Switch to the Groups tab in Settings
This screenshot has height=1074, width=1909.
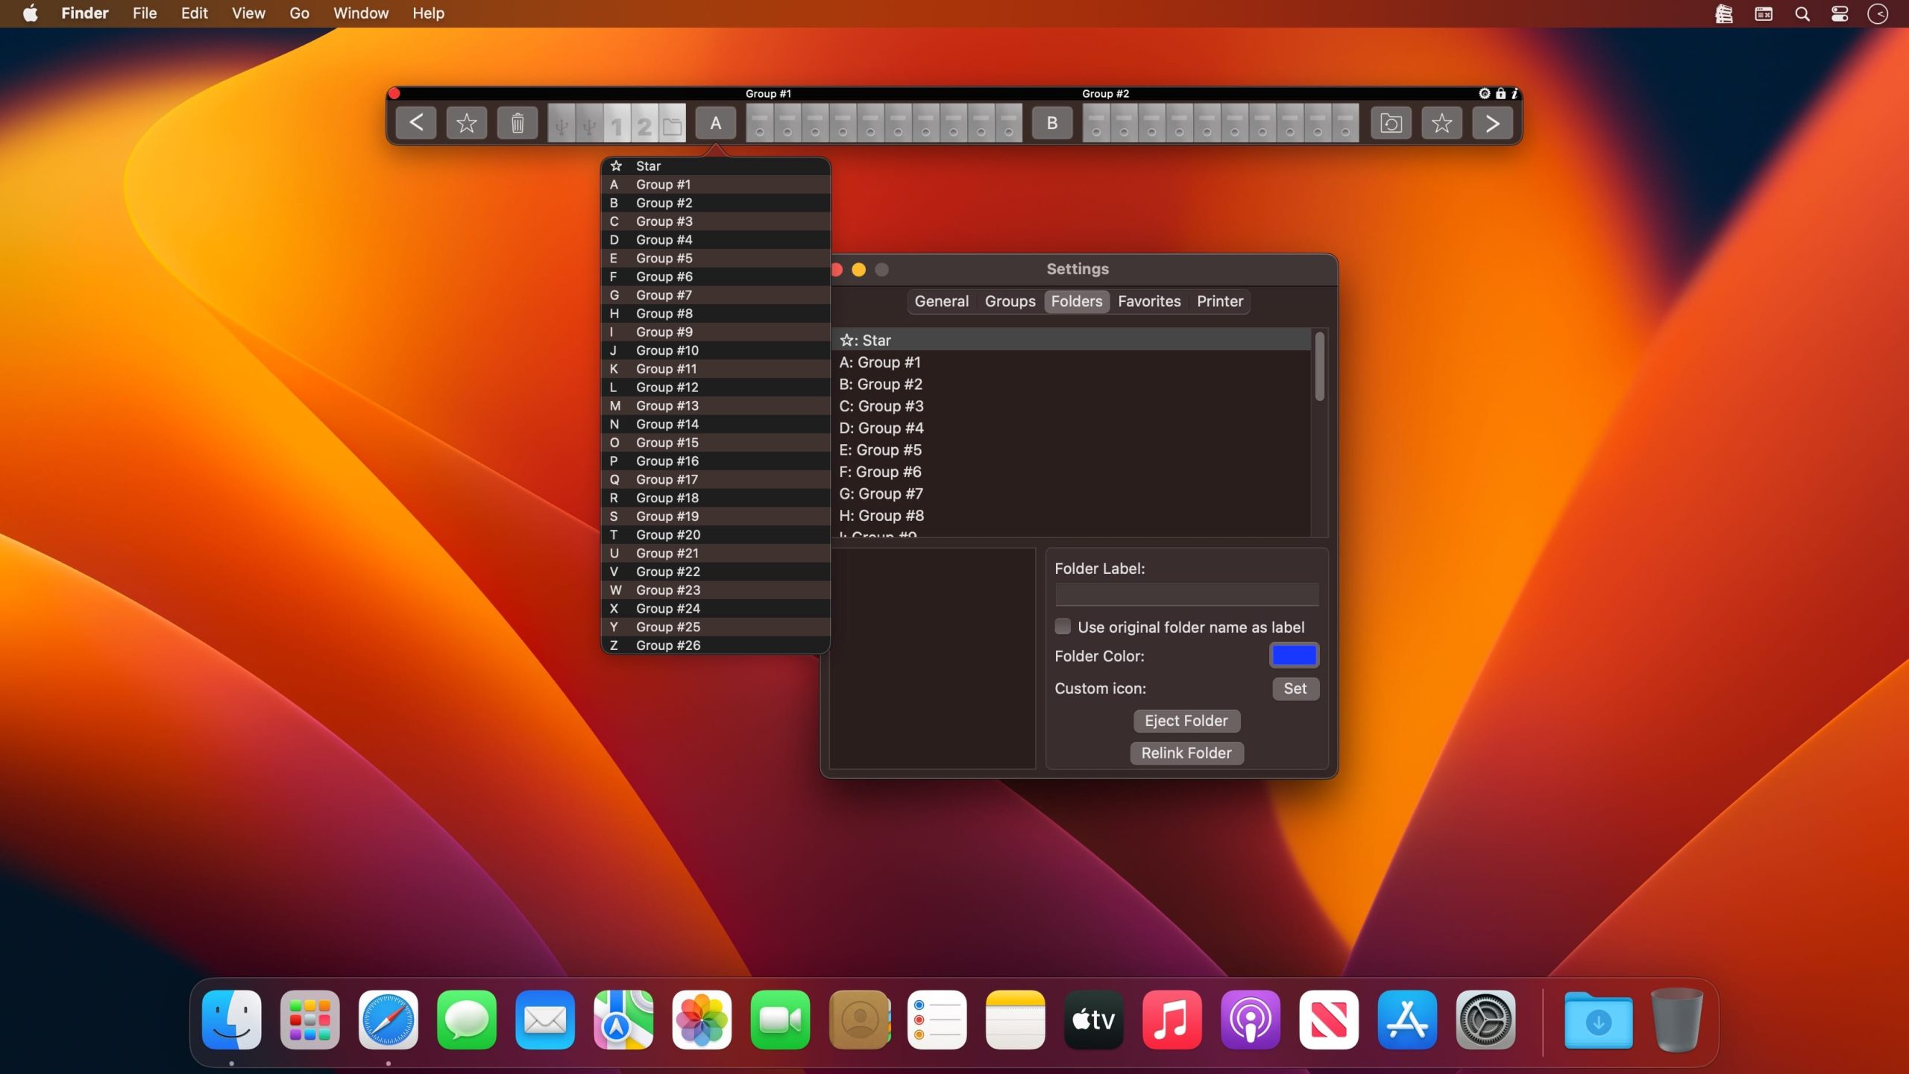[1010, 301]
